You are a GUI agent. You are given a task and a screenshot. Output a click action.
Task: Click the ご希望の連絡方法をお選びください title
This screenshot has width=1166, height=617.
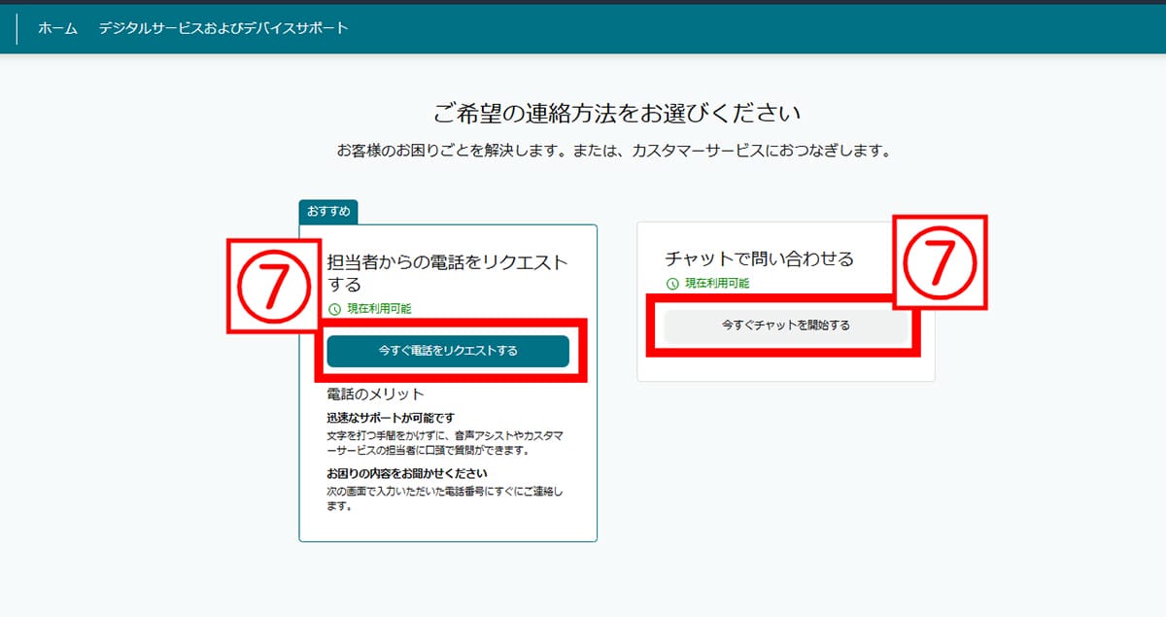(617, 113)
